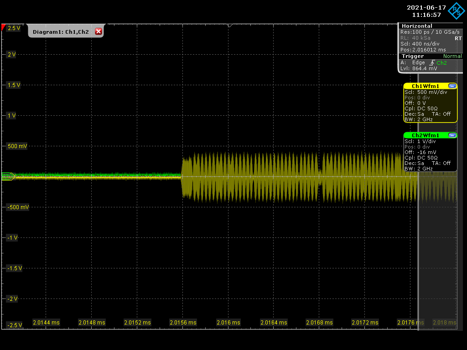The image size is (467, 350).
Task: Open the Ch1Wfm1 yellow title bar
Action: tap(425, 86)
